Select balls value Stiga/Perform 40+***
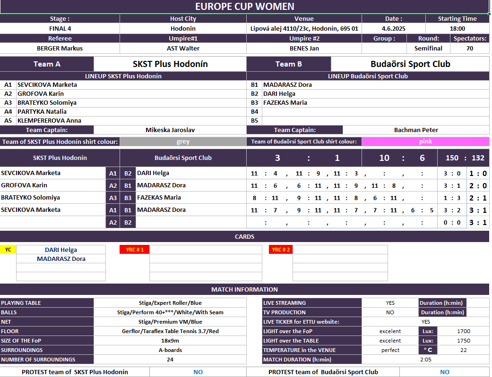This screenshot has width=492, height=377. (170, 312)
